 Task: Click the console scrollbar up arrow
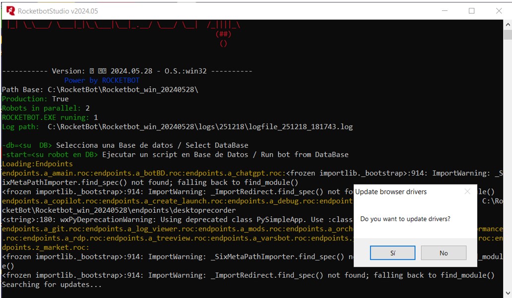[x=508, y=24]
